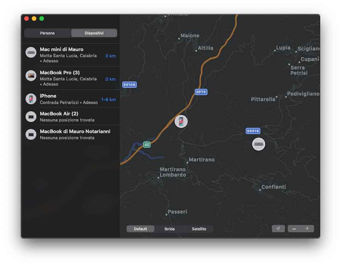Image resolution: width=341 pixels, height=266 pixels.
Task: Zoom in the map with plus button
Action: tap(307, 229)
